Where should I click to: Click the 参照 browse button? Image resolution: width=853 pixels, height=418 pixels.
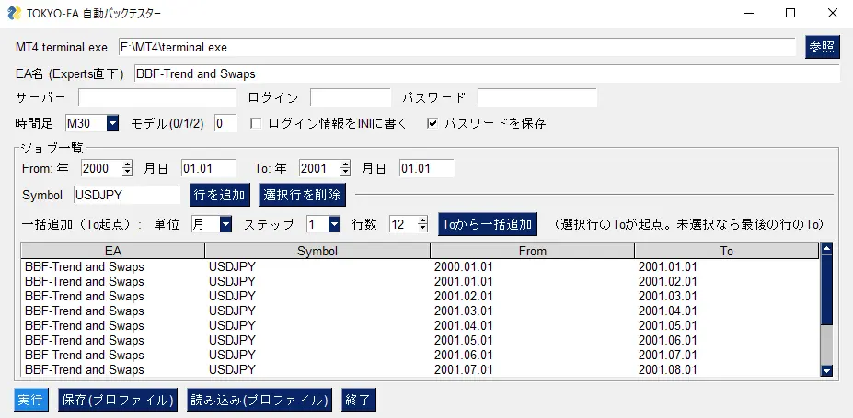tap(823, 47)
